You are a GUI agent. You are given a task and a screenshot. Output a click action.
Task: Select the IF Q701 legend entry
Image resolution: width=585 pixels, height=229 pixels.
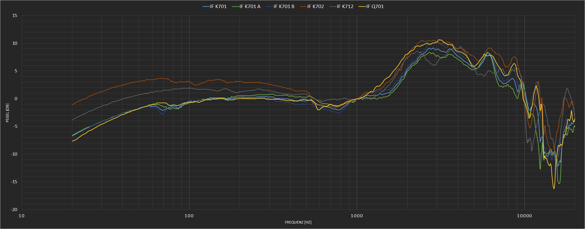(371, 7)
